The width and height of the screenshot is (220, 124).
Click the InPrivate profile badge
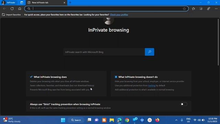(9, 2)
